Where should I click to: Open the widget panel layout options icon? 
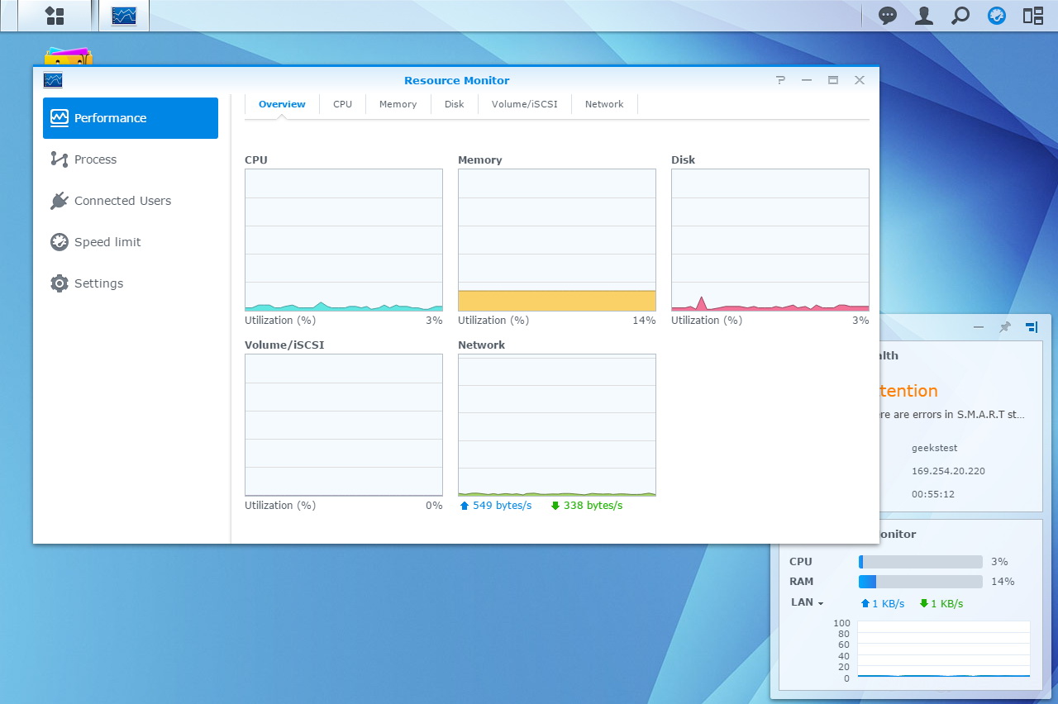coord(1032,327)
